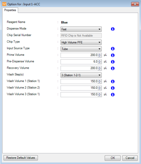
Task: Increase Prime Volume with up arrow
Action: 100,54
